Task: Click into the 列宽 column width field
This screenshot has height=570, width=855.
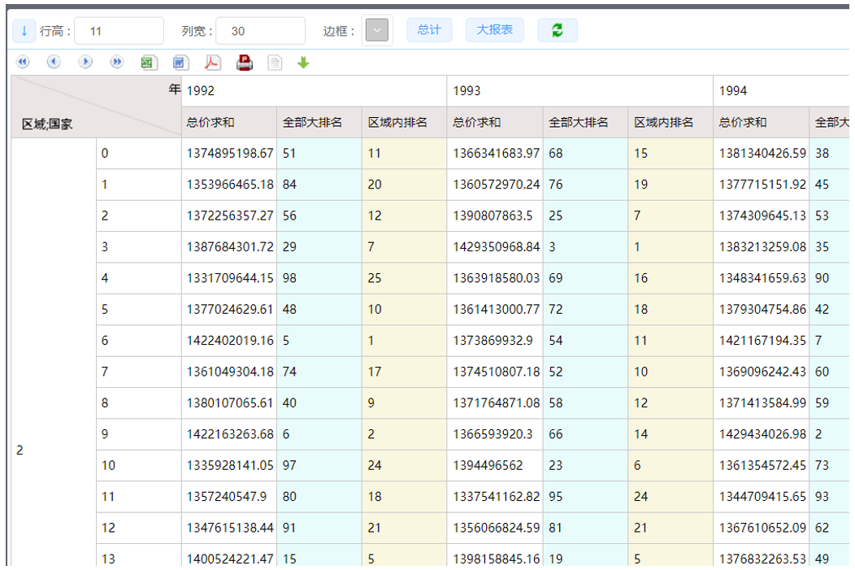Action: [260, 31]
